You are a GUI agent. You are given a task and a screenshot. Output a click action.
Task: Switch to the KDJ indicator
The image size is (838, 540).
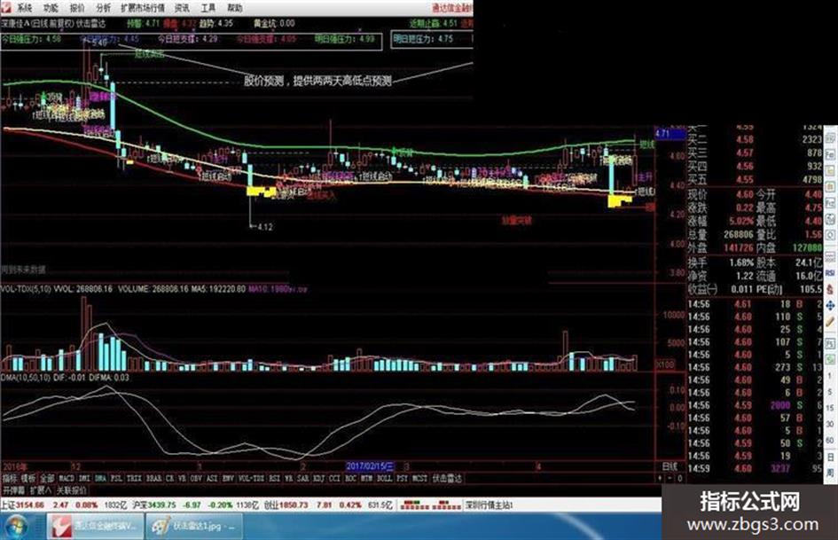(x=318, y=479)
